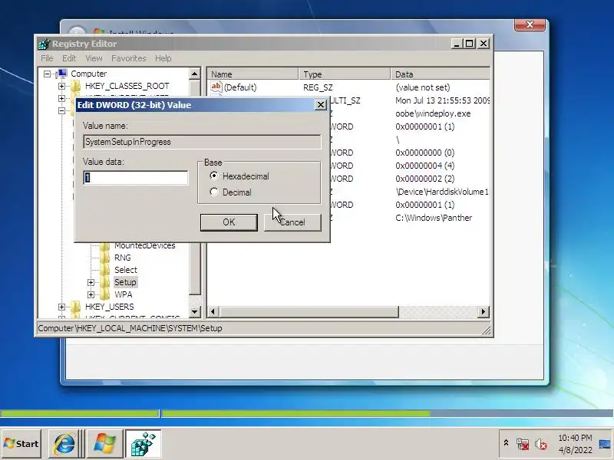Close the Install Windows window
The height and width of the screenshot is (460, 614).
pos(530,25)
